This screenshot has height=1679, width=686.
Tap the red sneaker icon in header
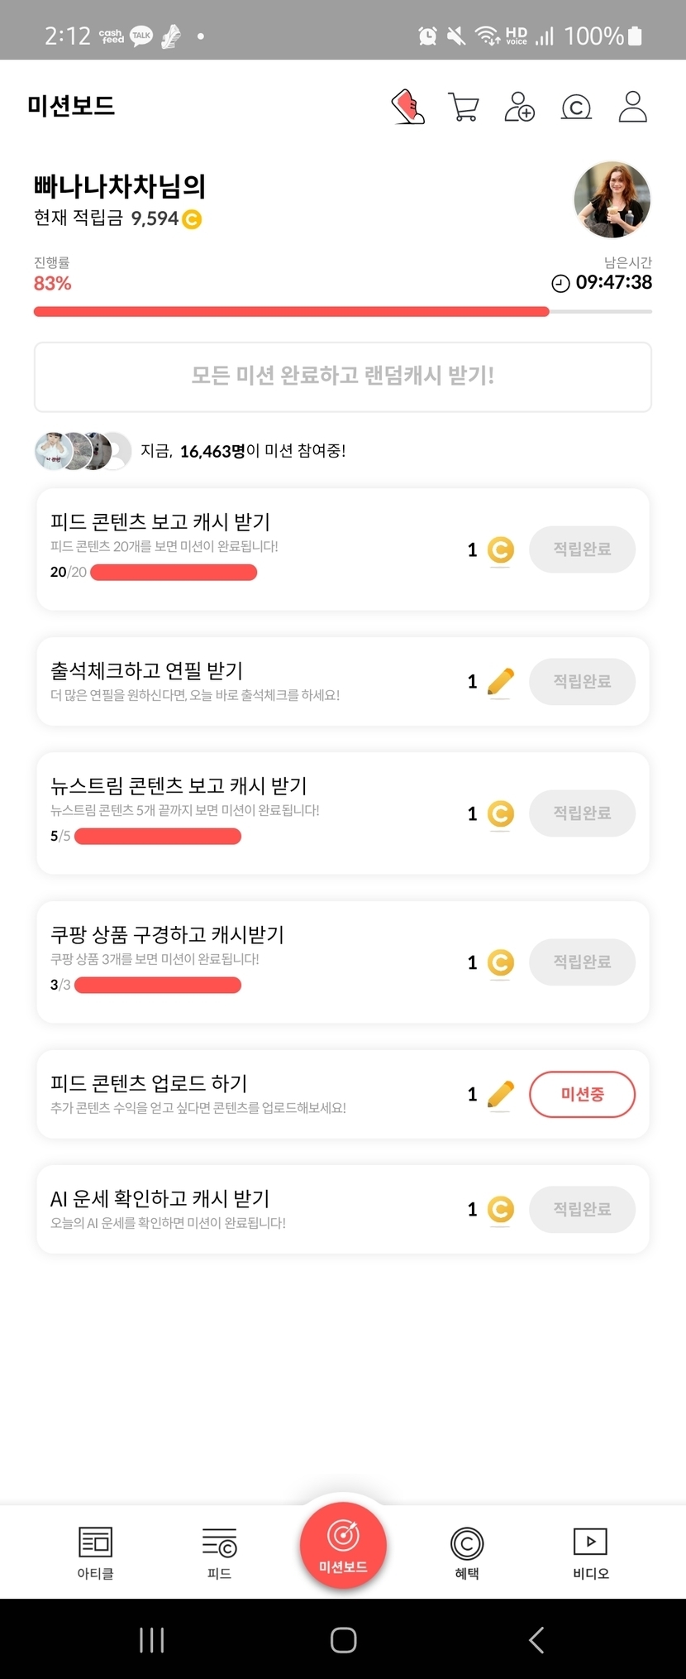pos(407,107)
